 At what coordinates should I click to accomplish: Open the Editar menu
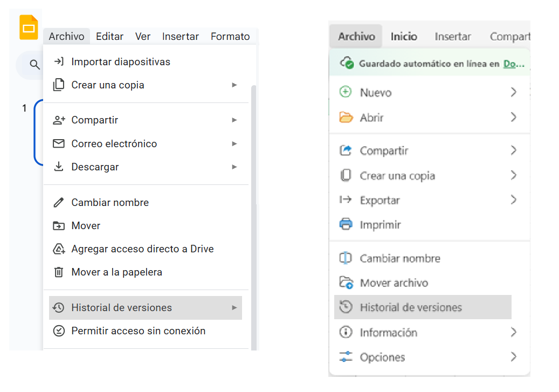[109, 37]
